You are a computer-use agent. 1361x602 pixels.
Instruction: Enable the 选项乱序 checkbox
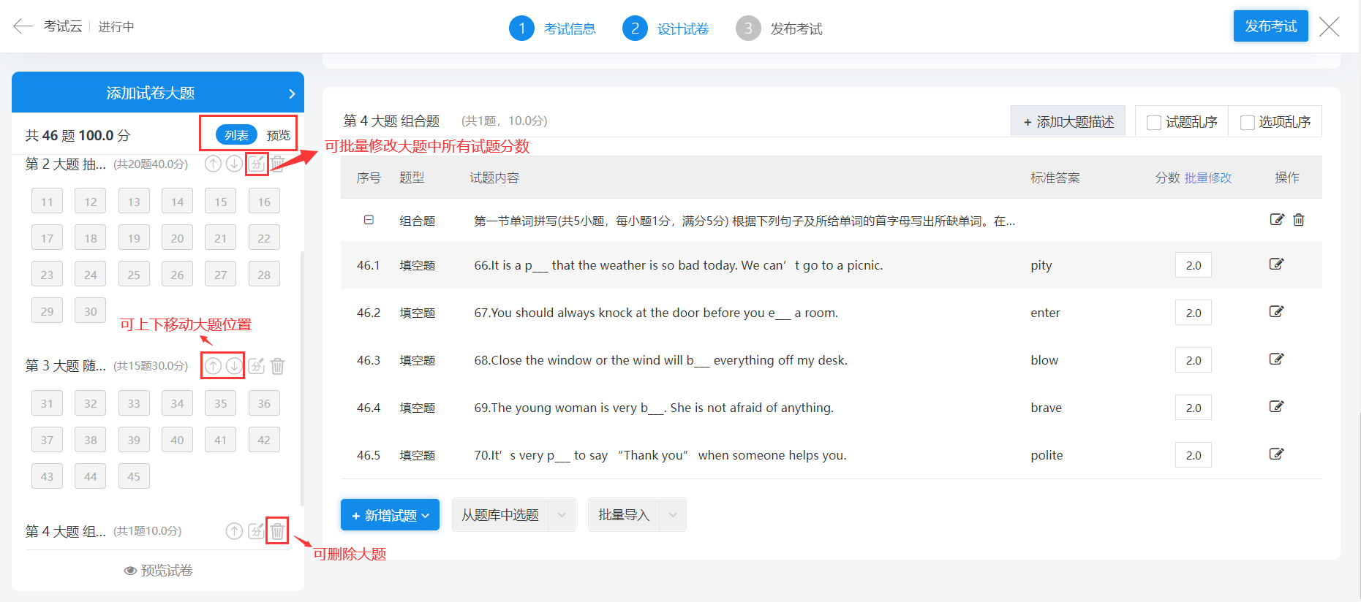click(1248, 123)
